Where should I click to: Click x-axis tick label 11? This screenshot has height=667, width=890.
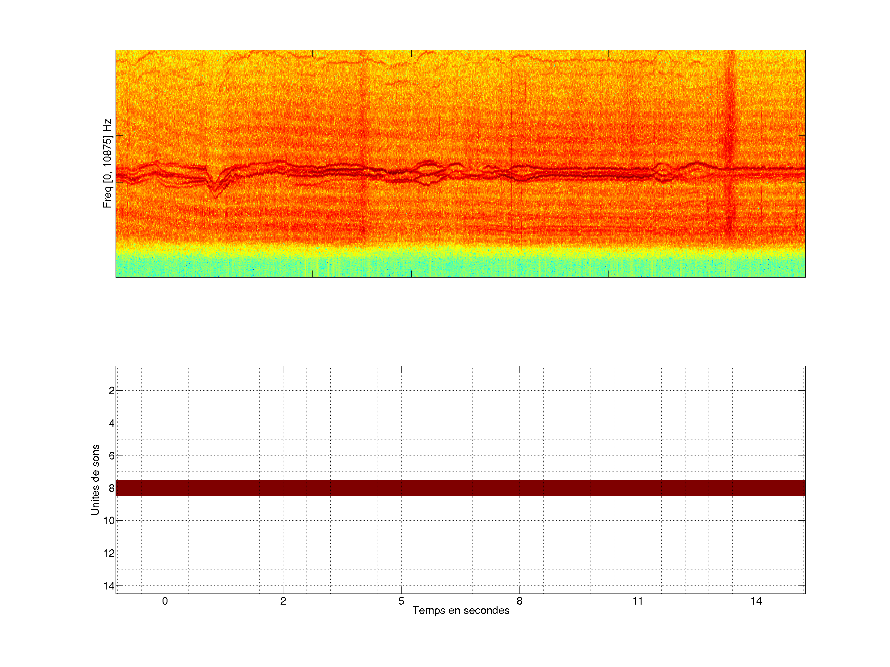pyautogui.click(x=638, y=601)
